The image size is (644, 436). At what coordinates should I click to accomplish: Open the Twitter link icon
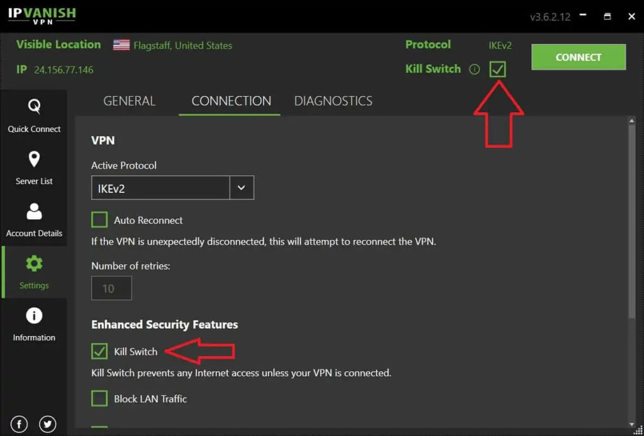click(48, 424)
